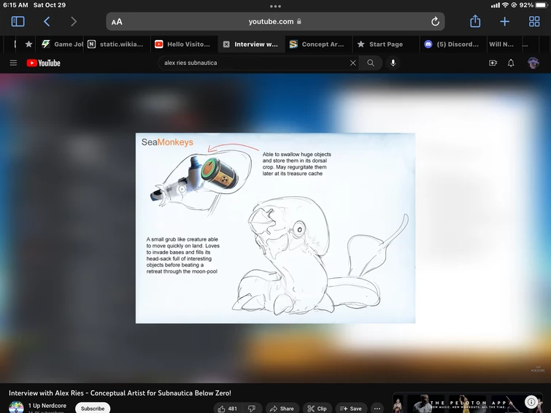This screenshot has width=551, height=413.
Task: Create a Clip of the video
Action: coord(317,409)
